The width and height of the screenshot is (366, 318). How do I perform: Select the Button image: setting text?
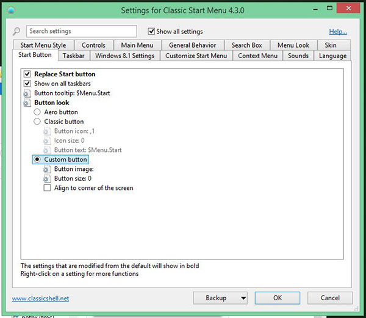pyautogui.click(x=74, y=169)
